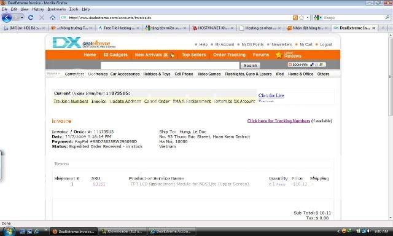
Task: Switch to DealExtreme Account taskbar window
Action: click(172, 232)
